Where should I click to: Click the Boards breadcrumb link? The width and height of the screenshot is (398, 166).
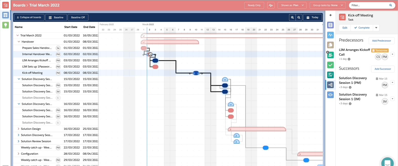click(19, 5)
